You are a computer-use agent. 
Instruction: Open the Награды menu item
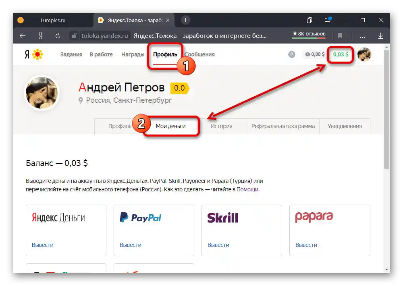click(133, 54)
